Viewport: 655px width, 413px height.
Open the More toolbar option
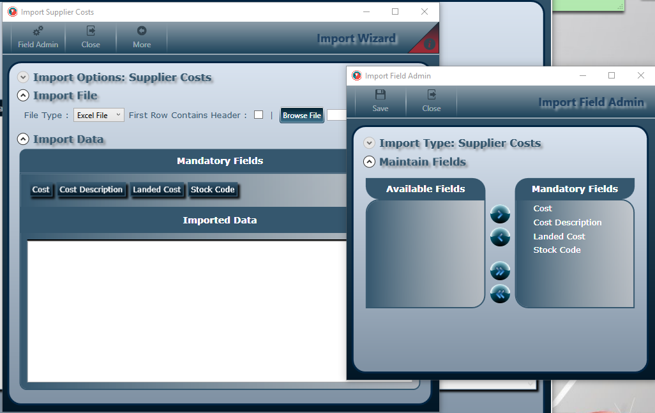(142, 38)
